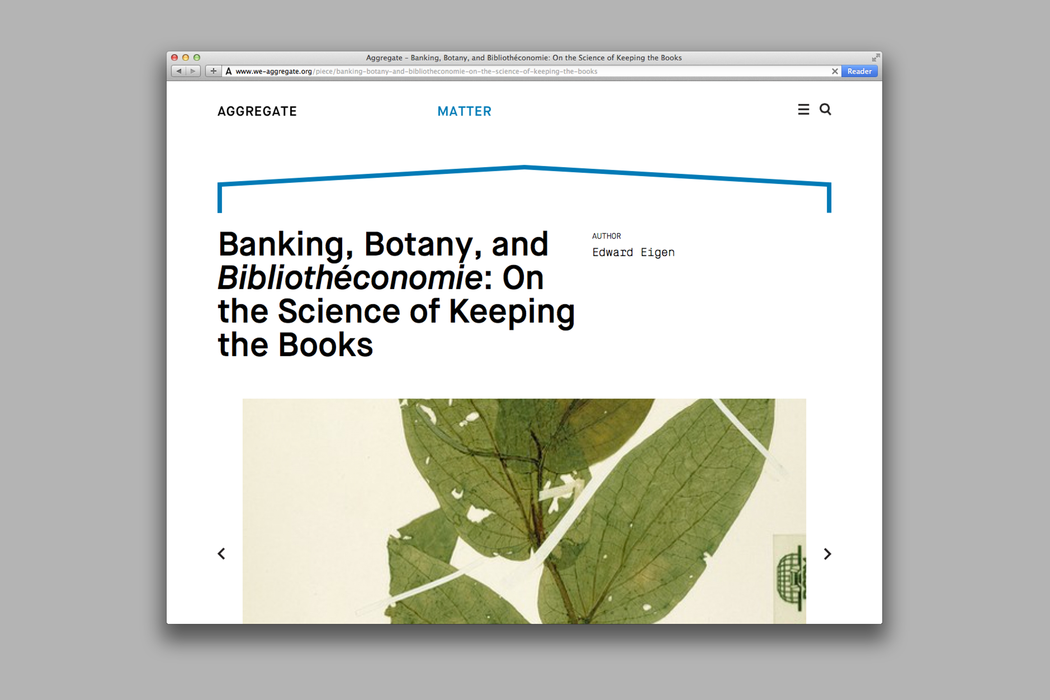Open the MATTER section link
This screenshot has height=700, width=1050.
[464, 111]
